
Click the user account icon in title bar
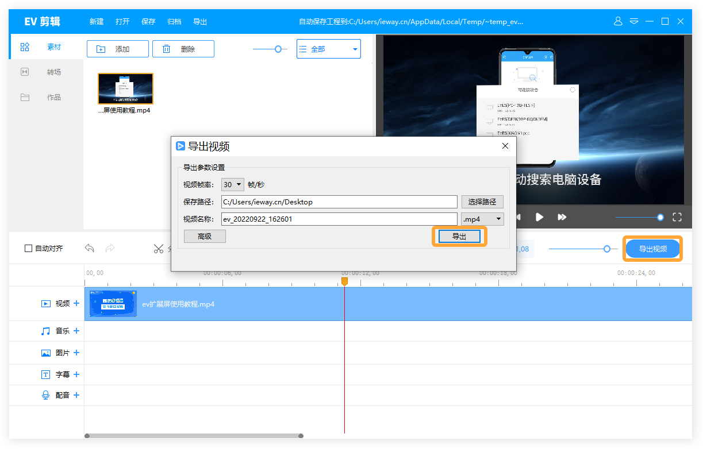(x=618, y=21)
